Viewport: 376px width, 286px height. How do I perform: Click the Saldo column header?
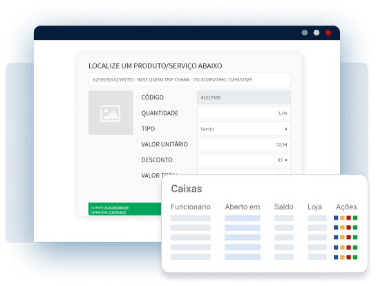tap(284, 207)
